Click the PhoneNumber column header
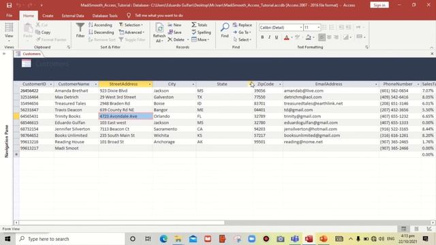Viewport: 436px width, 245px height. pos(397,84)
